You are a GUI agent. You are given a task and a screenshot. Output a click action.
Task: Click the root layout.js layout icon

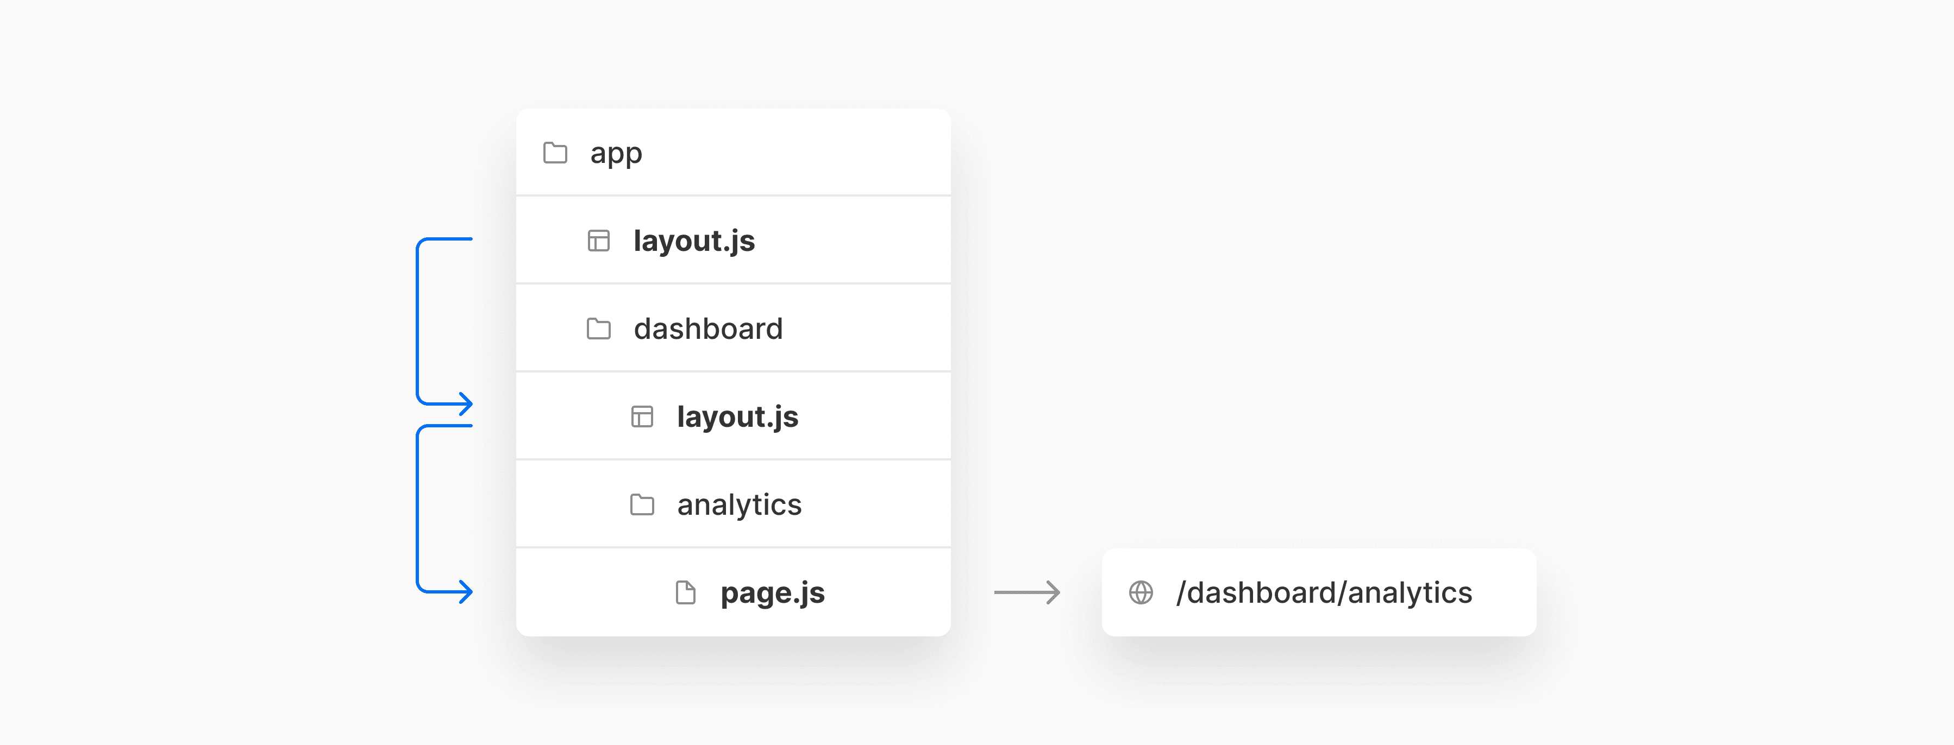598,241
